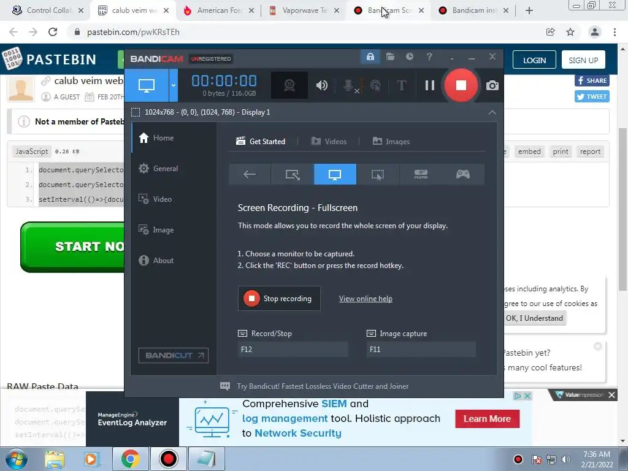Click the back arrow mode button
This screenshot has height=471, width=628.
point(250,174)
